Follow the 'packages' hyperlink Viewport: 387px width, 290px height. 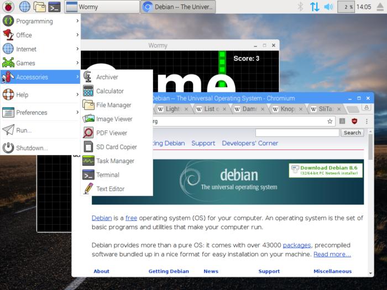297,245
